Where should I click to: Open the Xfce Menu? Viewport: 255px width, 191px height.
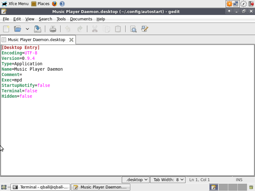[x=15, y=4]
